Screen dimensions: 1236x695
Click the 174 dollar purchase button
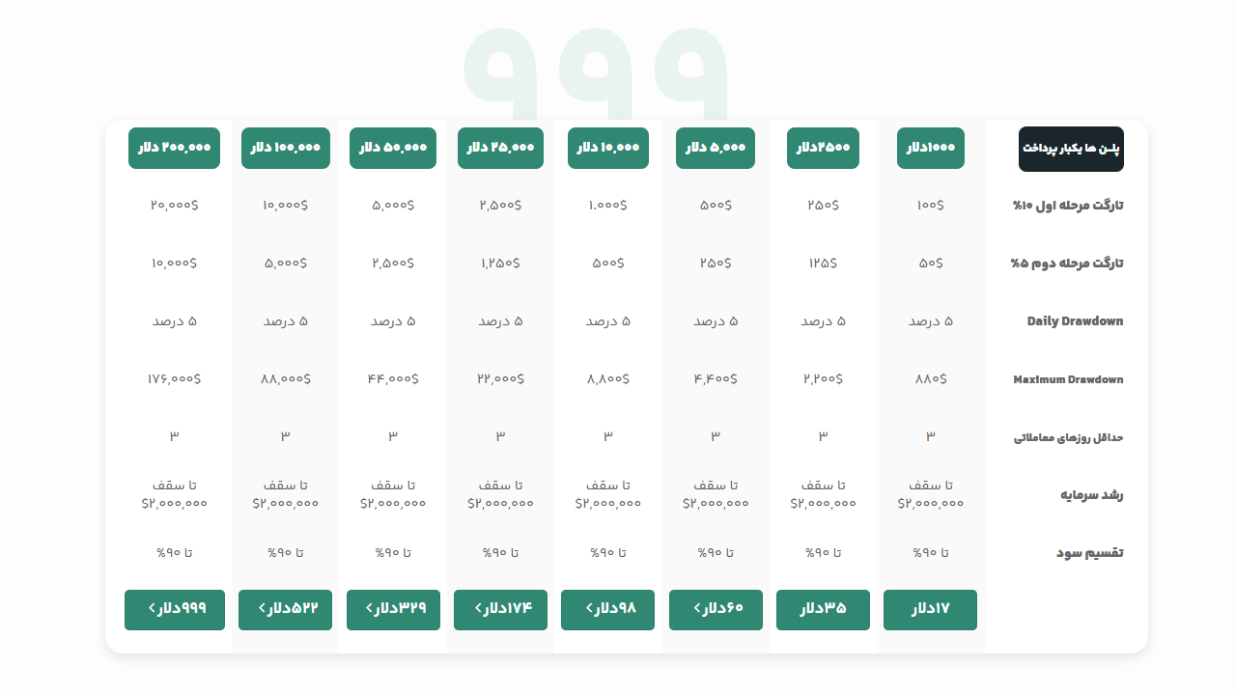500,610
